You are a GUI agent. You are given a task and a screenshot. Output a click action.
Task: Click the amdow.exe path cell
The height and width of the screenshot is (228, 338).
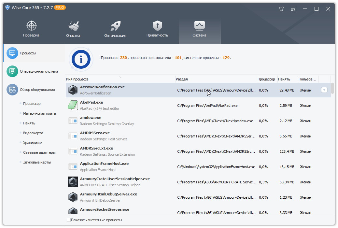pos(215,121)
